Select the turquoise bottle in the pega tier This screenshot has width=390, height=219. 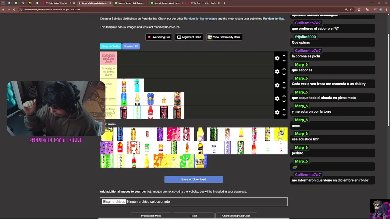(x=137, y=85)
